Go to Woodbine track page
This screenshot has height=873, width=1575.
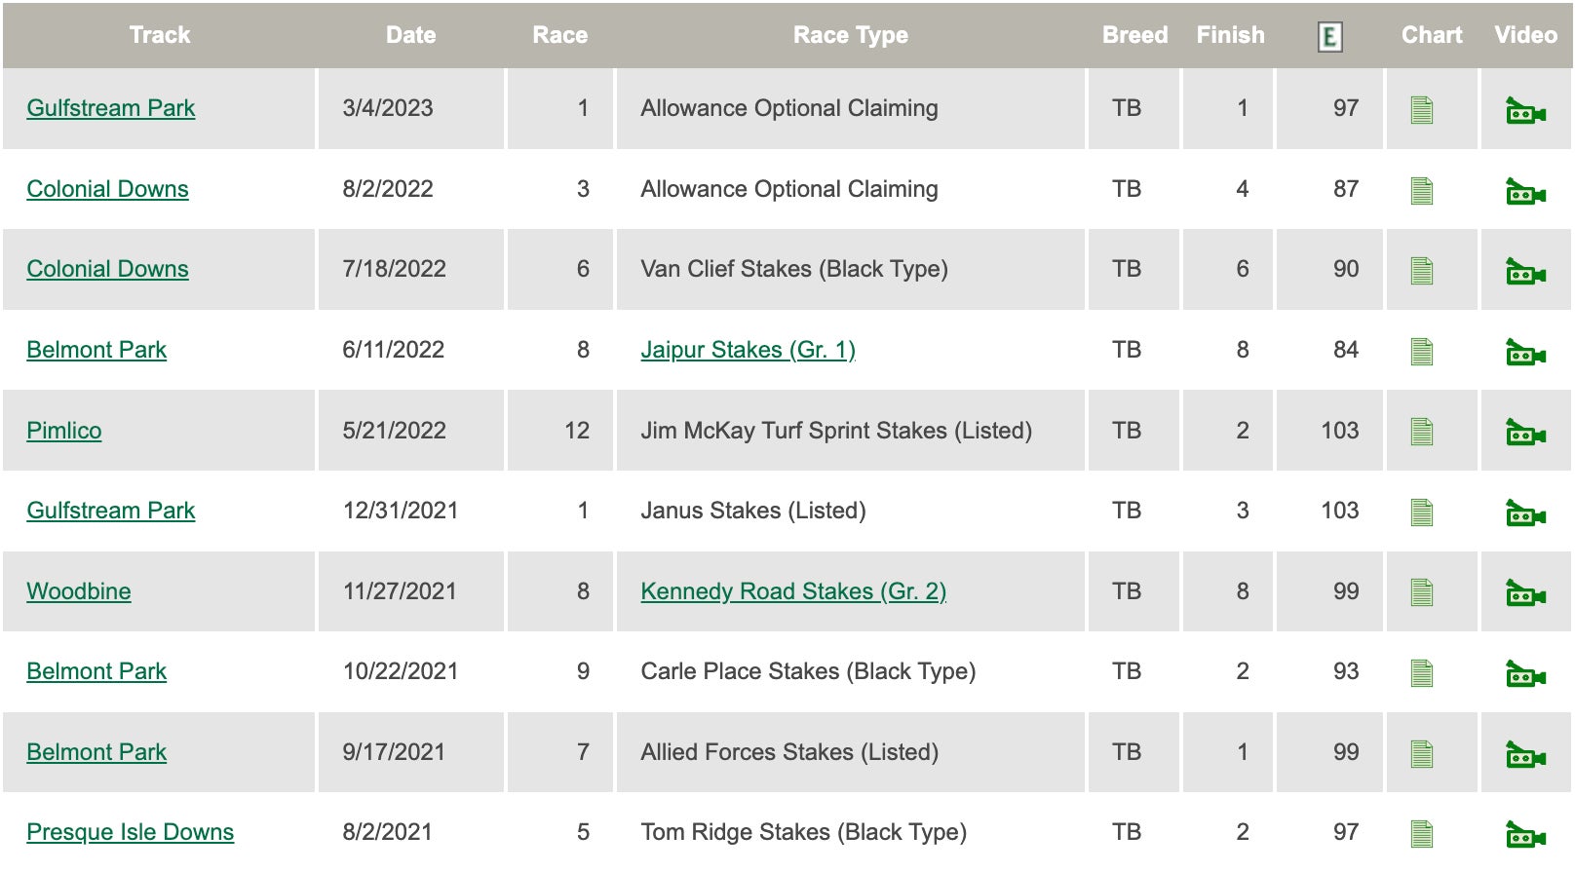(79, 591)
